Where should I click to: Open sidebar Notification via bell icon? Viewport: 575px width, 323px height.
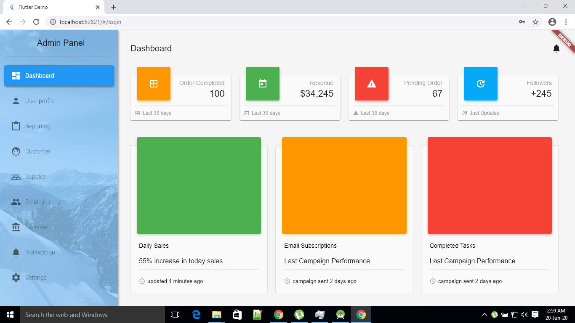16,252
